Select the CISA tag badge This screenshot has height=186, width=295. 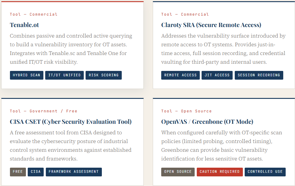36,172
